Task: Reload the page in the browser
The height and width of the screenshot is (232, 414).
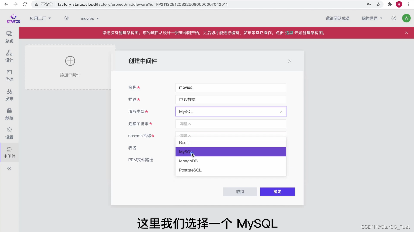Action: [x=25, y=4]
